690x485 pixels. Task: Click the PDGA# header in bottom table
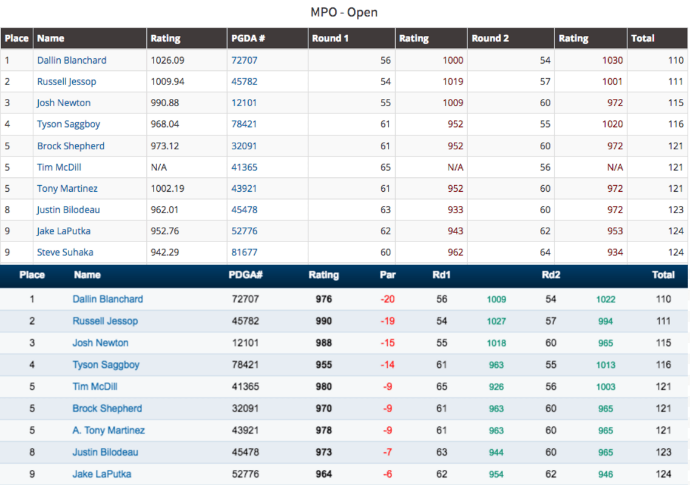pyautogui.click(x=246, y=275)
